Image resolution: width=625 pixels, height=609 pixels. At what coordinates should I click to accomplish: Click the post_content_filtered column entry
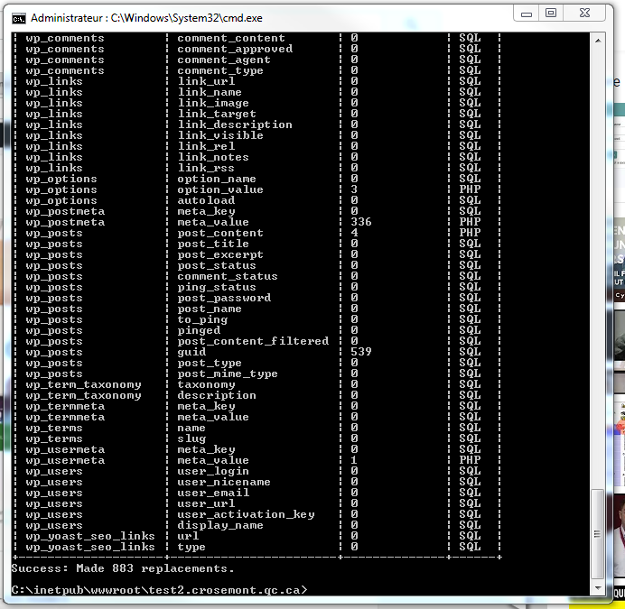click(253, 341)
